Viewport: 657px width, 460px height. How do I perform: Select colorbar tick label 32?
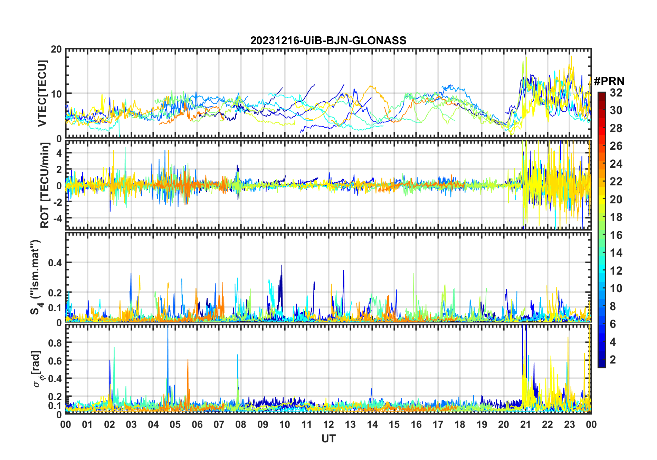(616, 93)
